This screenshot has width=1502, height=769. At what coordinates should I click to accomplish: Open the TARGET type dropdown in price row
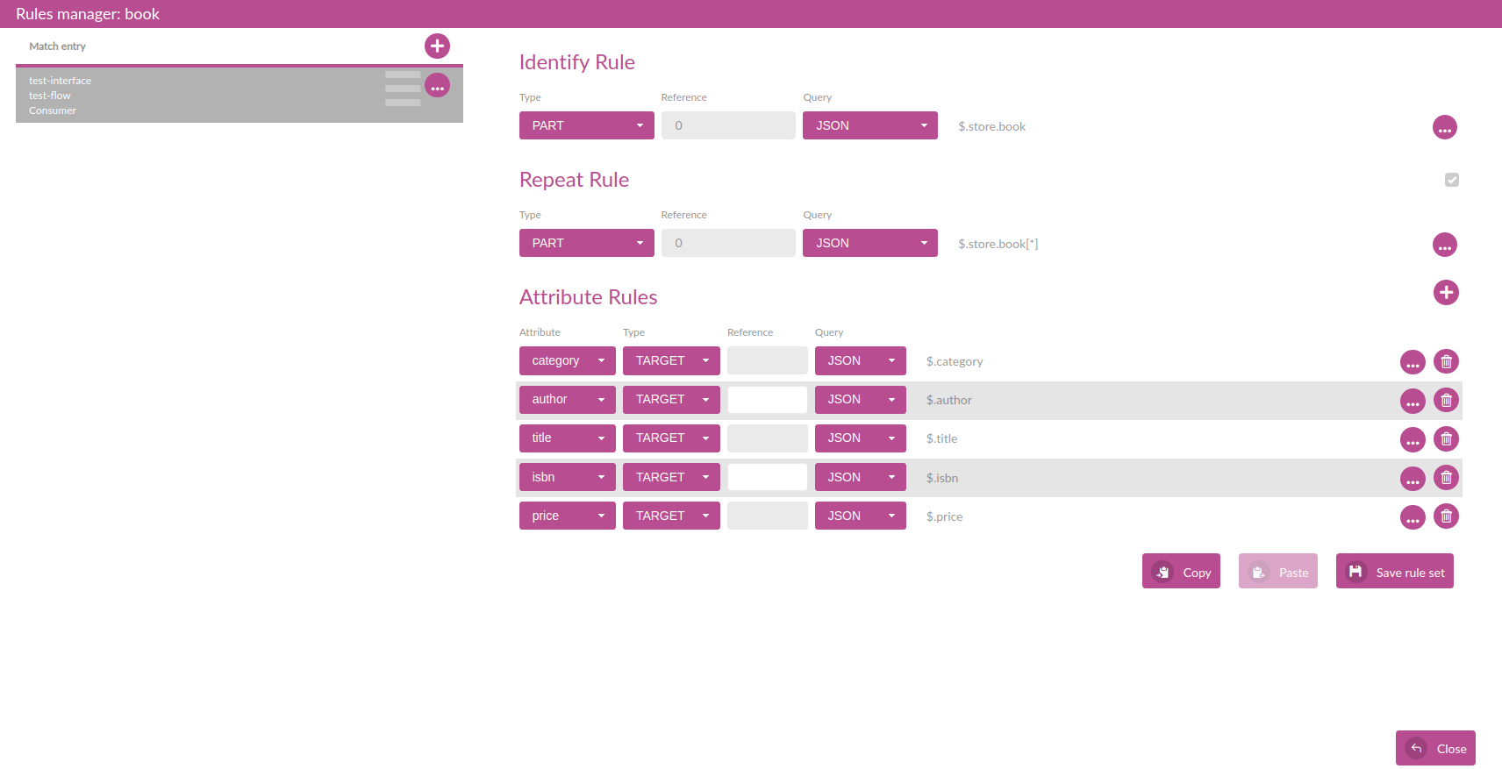tap(671, 516)
